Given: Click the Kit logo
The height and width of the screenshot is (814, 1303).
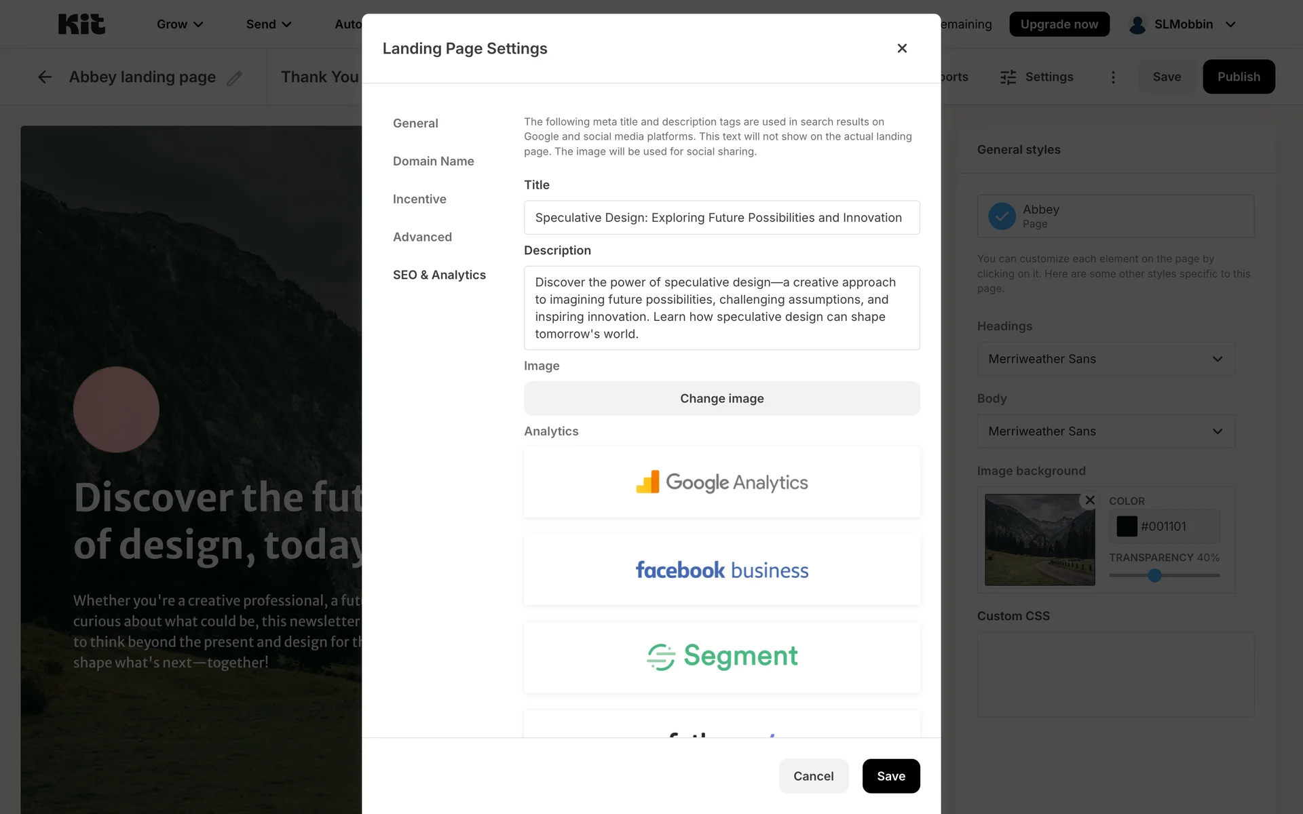Looking at the screenshot, I should pyautogui.click(x=81, y=24).
